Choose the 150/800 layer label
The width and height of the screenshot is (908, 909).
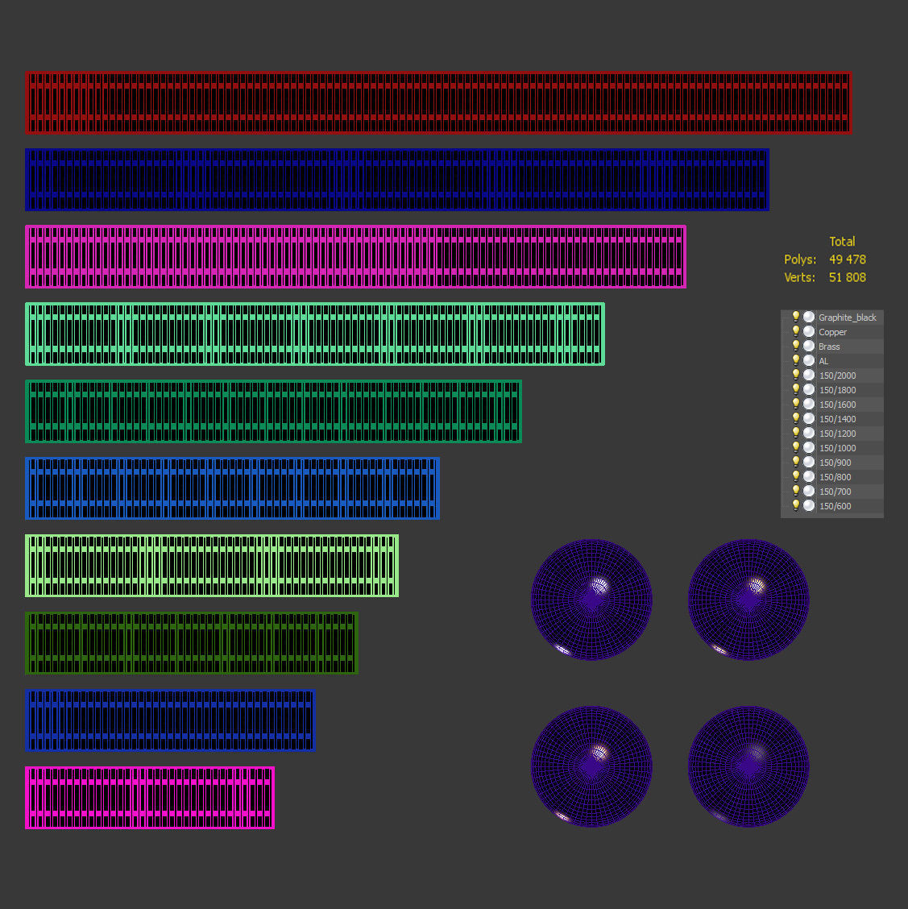coord(835,477)
